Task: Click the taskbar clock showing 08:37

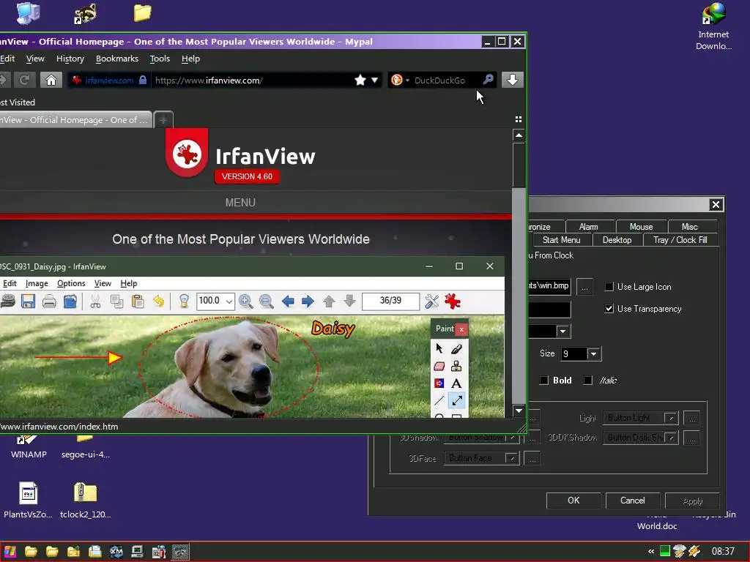Action: point(722,552)
